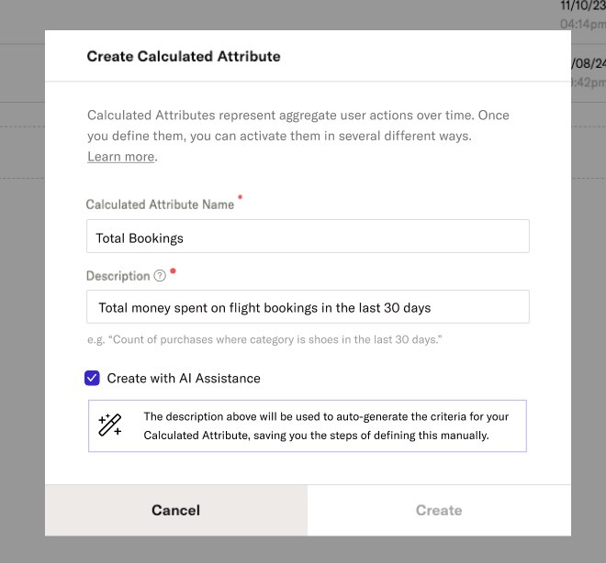Click into the Description text field

coord(308,307)
